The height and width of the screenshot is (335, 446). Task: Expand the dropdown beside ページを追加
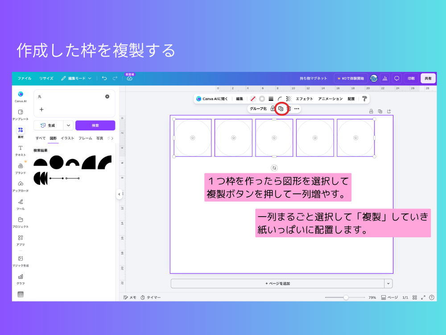click(388, 284)
